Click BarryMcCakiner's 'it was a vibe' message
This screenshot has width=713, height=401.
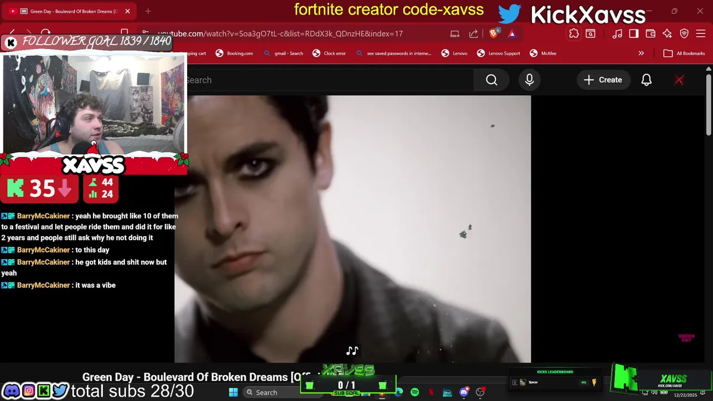(x=58, y=285)
